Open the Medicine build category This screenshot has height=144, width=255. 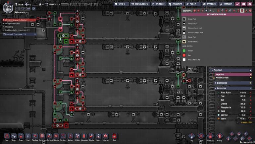tap(56, 137)
